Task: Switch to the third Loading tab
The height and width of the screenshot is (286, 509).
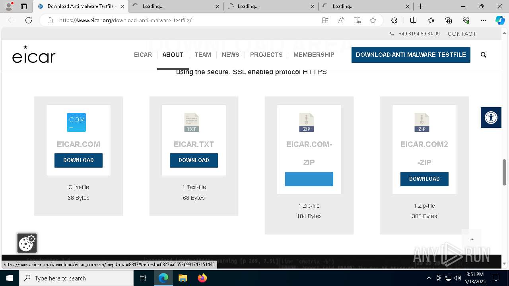Action: point(272,6)
